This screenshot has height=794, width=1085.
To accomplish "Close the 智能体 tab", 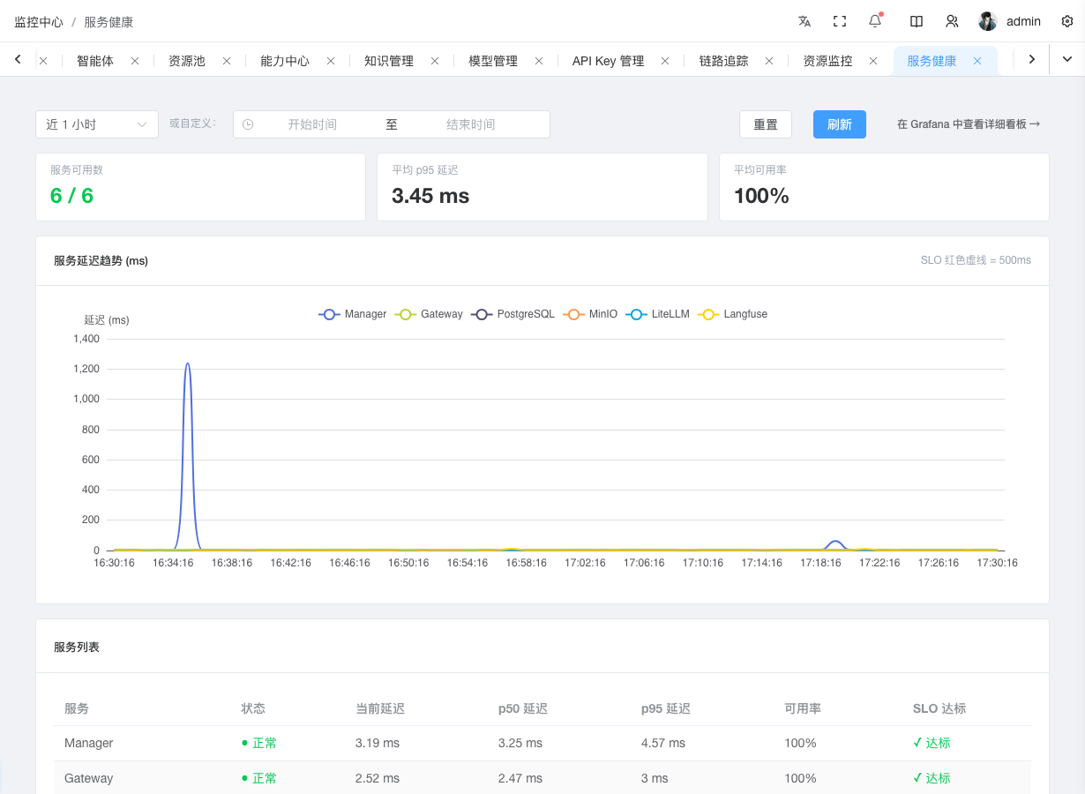I will (135, 61).
